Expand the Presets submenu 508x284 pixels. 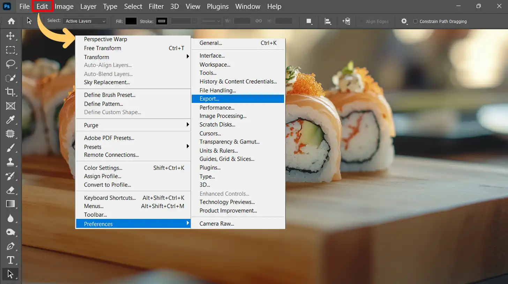click(133, 147)
